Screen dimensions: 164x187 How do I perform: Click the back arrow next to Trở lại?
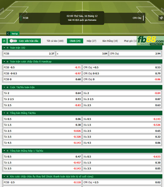pyautogui.click(x=8, y=34)
